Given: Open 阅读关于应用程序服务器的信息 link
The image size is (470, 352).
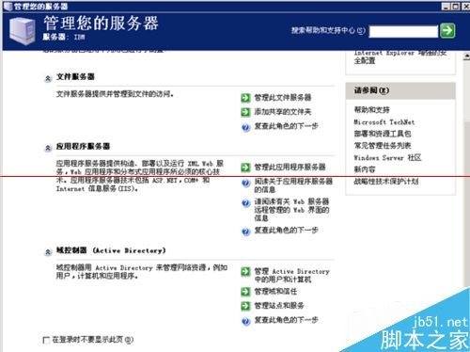Looking at the screenshot, I should click(293, 185).
